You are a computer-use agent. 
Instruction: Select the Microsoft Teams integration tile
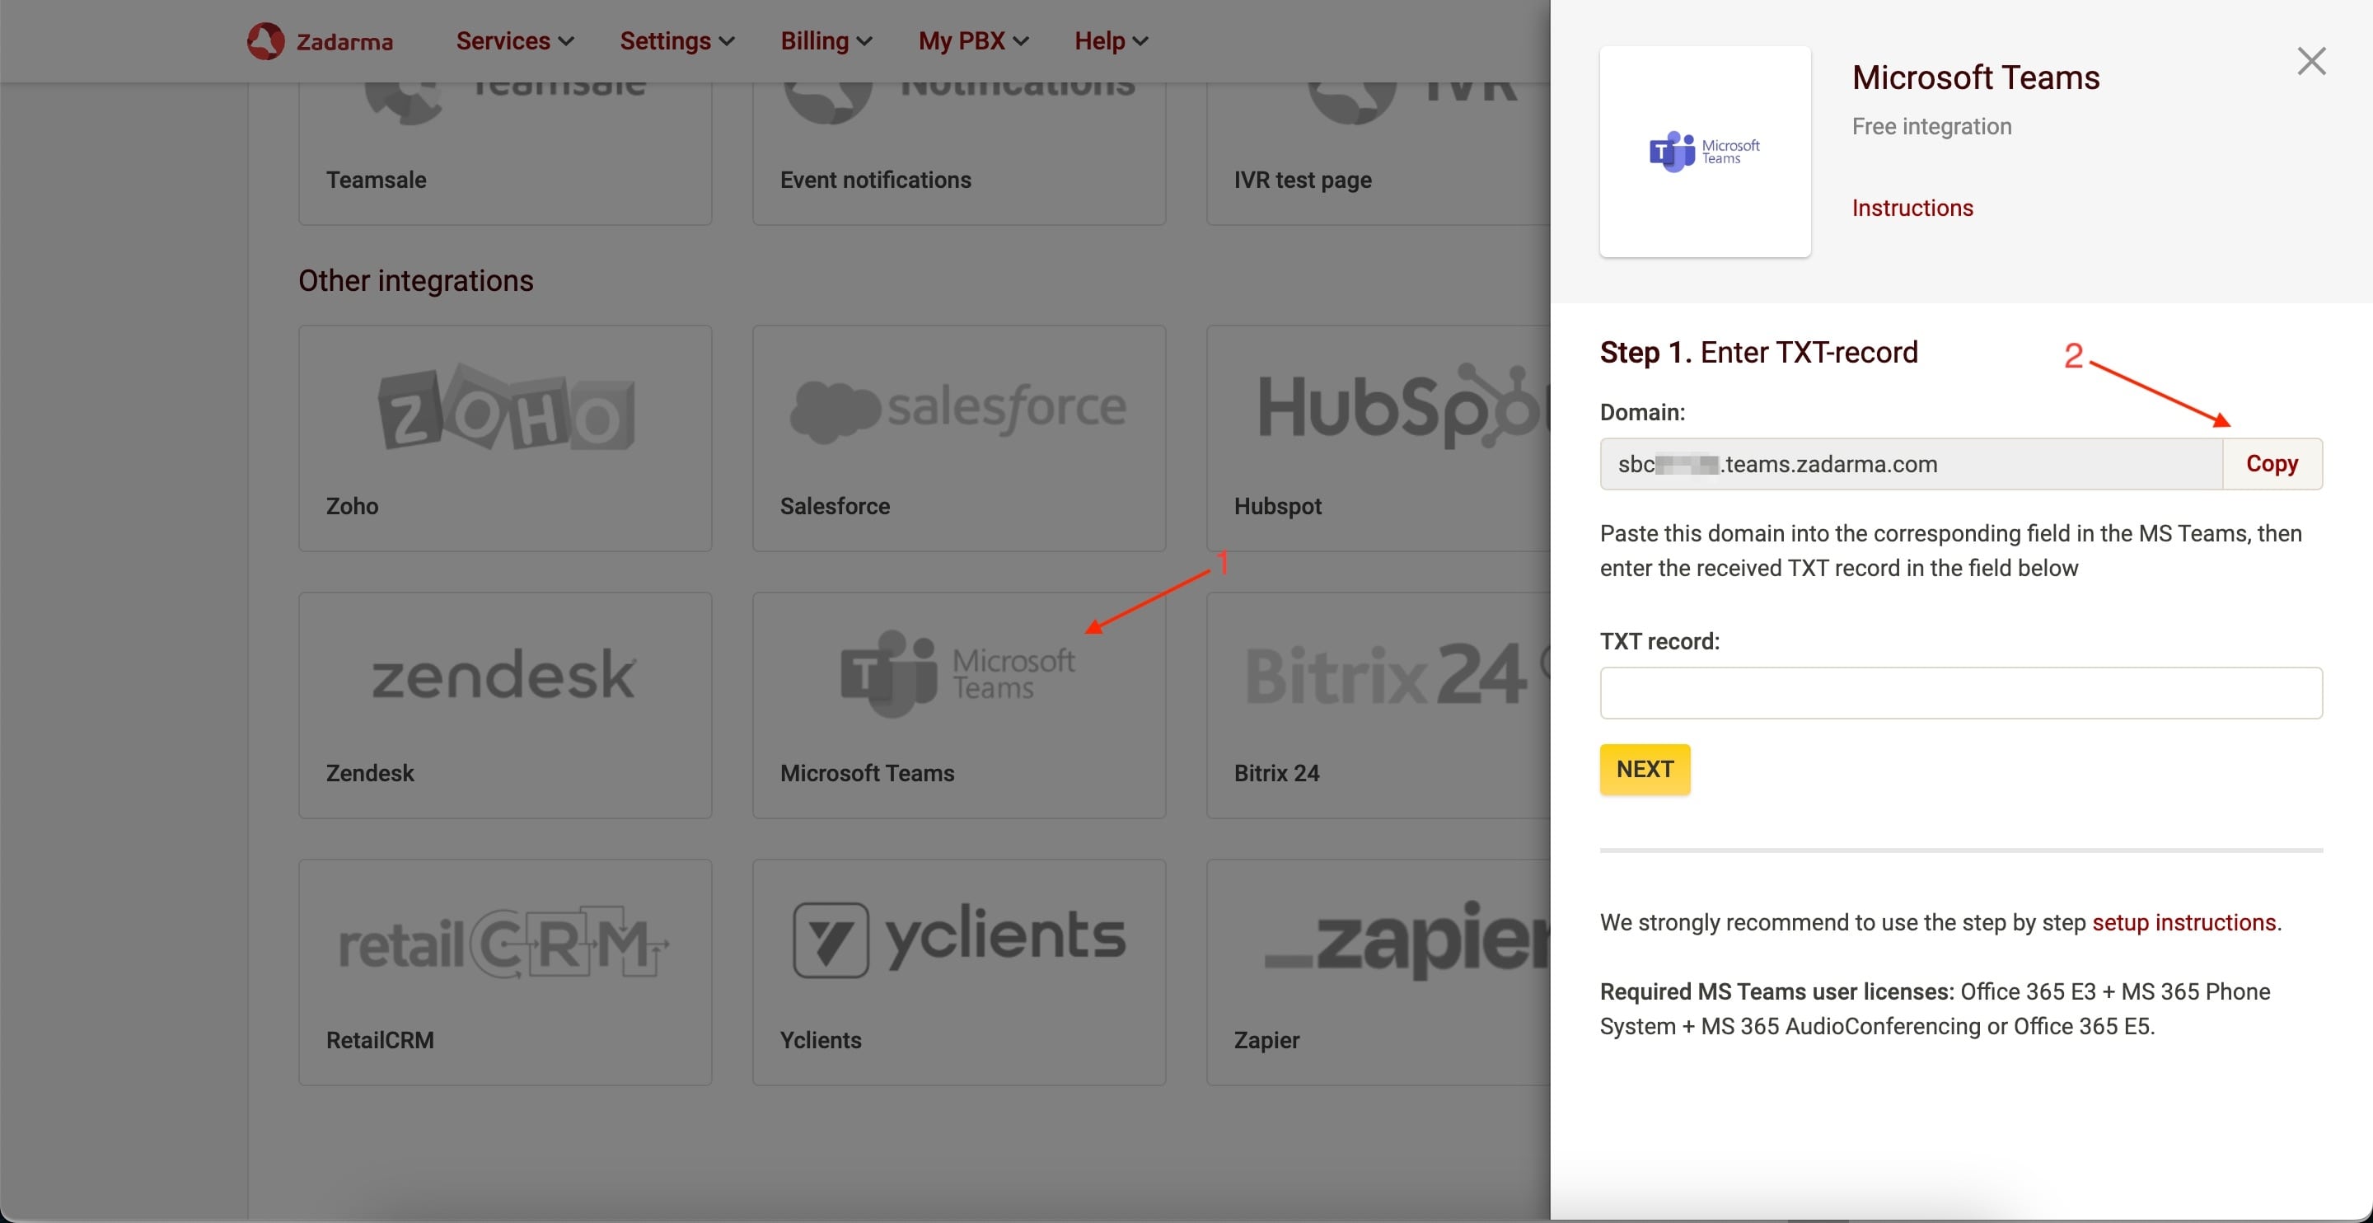click(x=958, y=704)
